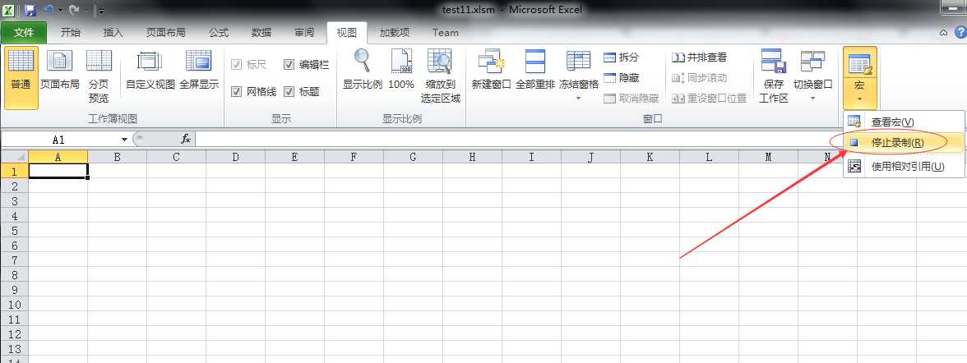Viewport: 967px width, 363px height.
Task: Choose 查看宏 View Macros menu item
Action: click(x=904, y=122)
